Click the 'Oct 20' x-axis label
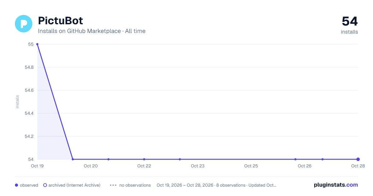The height and width of the screenshot is (196, 373). coord(91,166)
